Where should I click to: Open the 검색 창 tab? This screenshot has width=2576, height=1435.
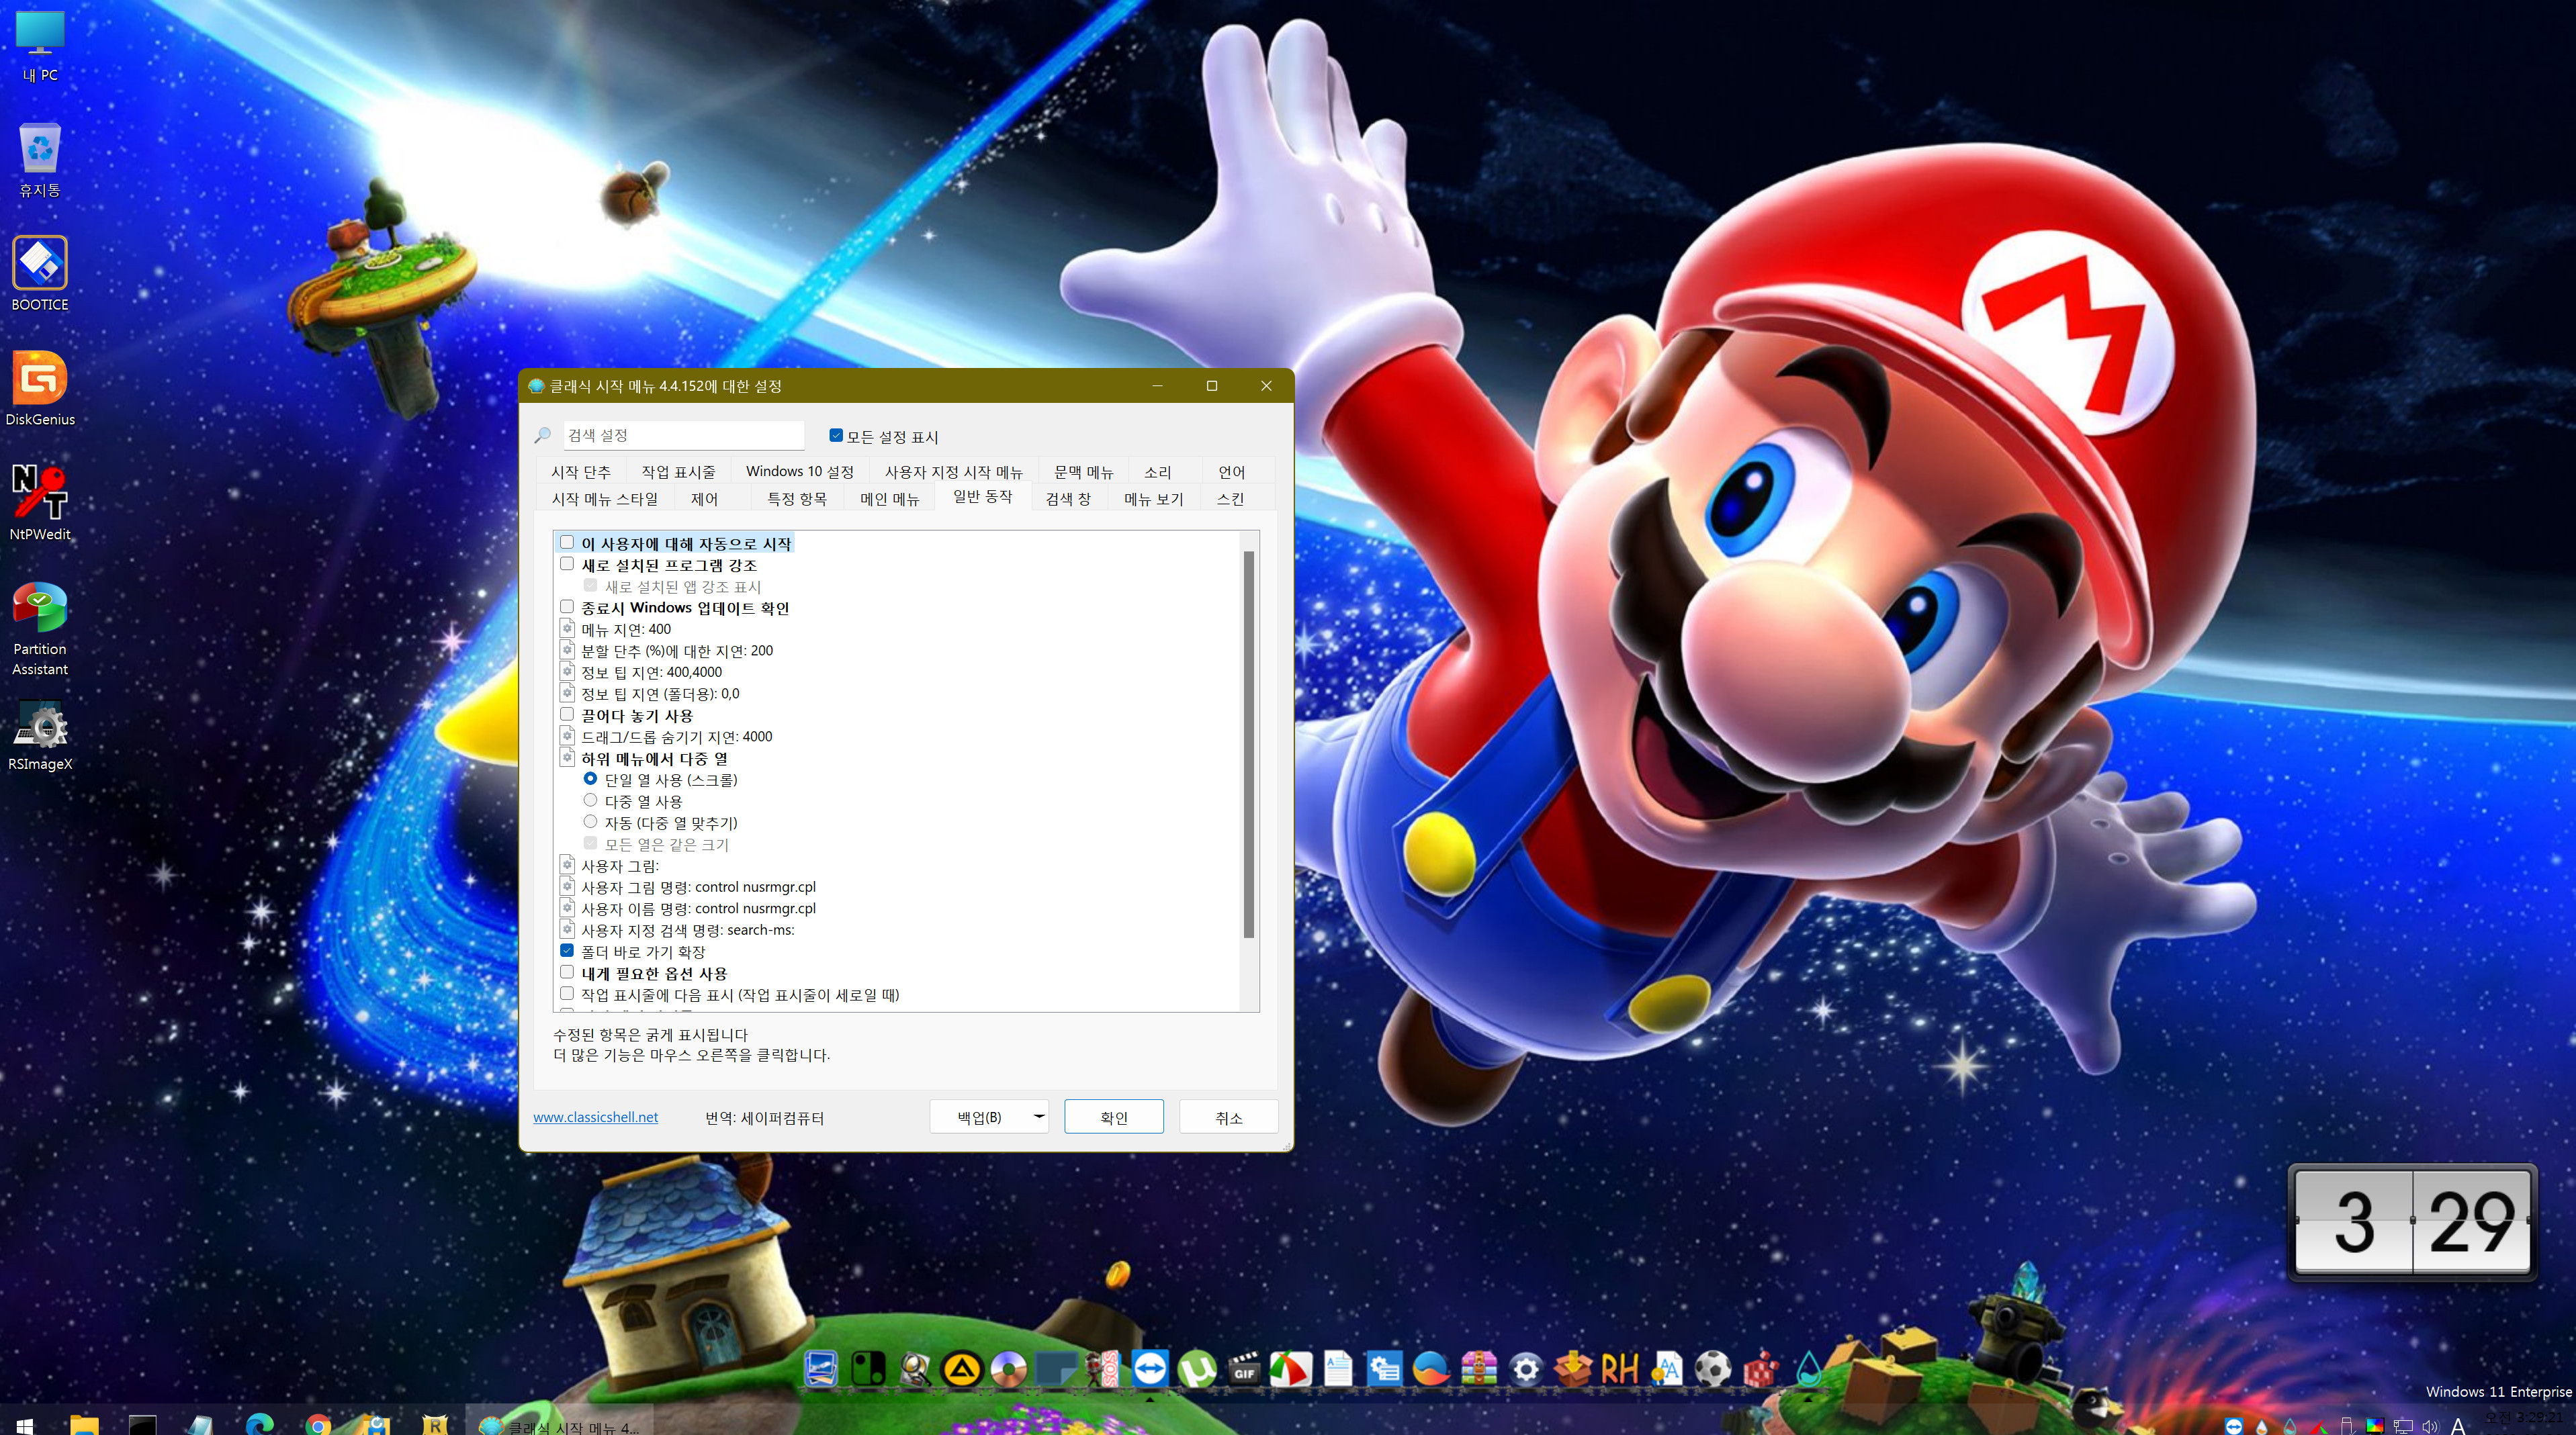tap(1068, 498)
